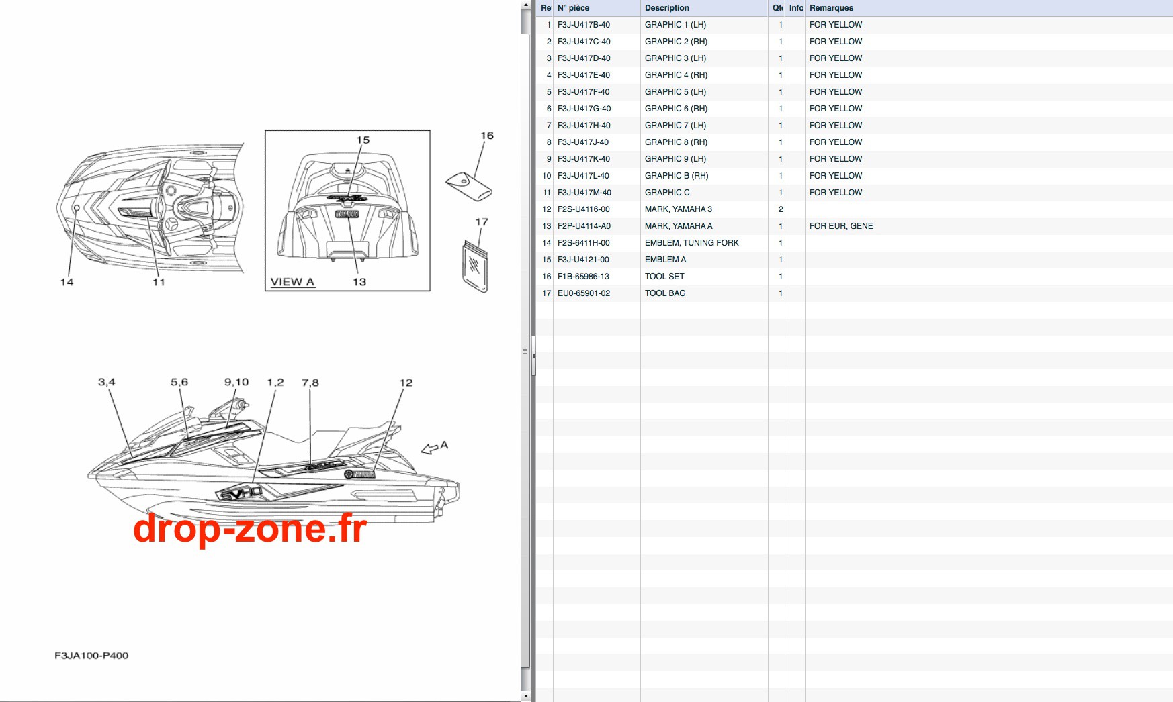Select the MARK, YAMAHA 3 row
Image resolution: width=1173 pixels, height=702 pixels.
[855, 209]
